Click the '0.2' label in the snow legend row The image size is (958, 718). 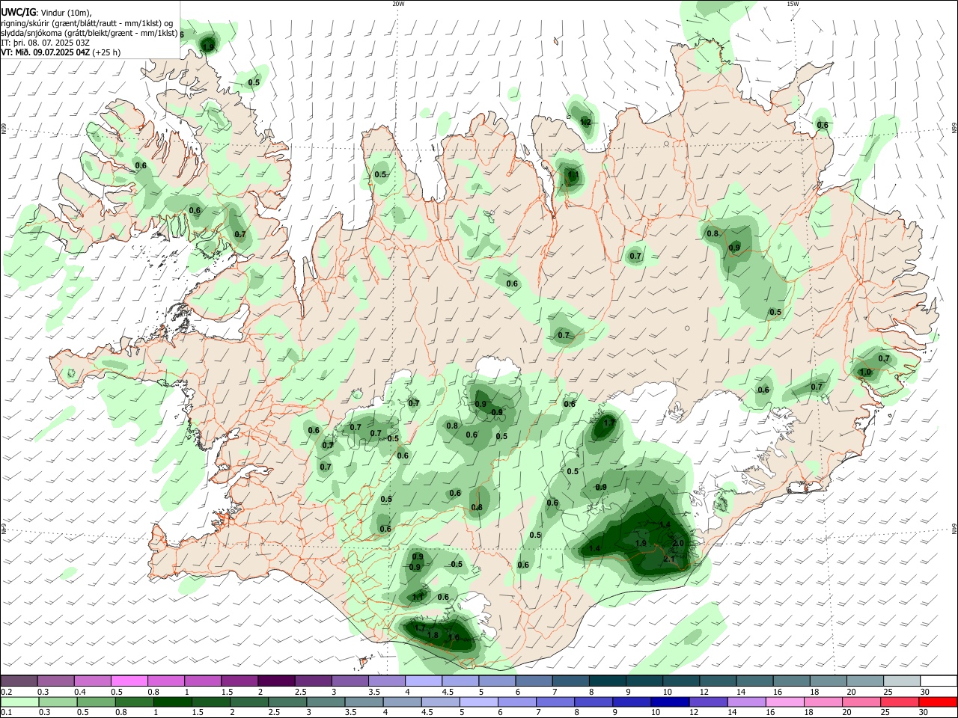[x=7, y=692]
